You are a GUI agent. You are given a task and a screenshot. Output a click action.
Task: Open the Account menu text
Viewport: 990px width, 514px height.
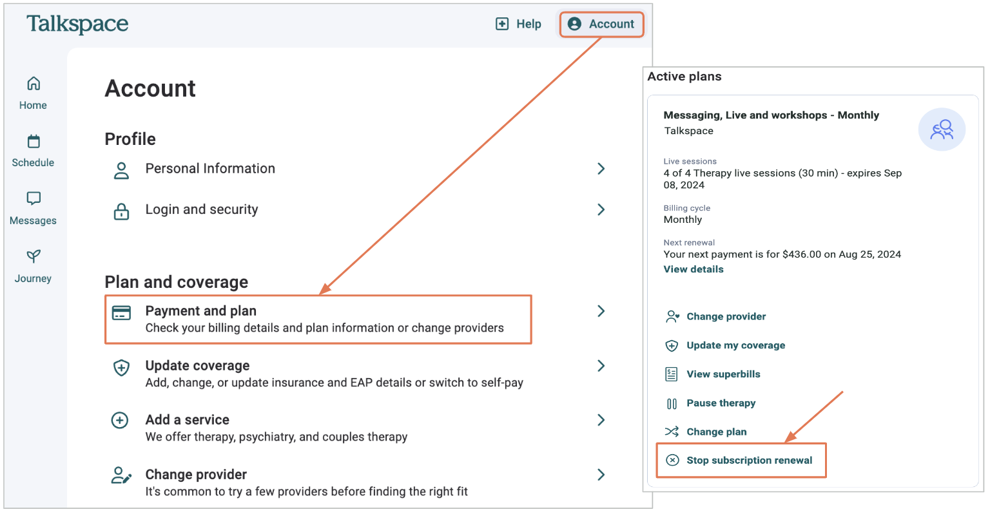pos(612,24)
